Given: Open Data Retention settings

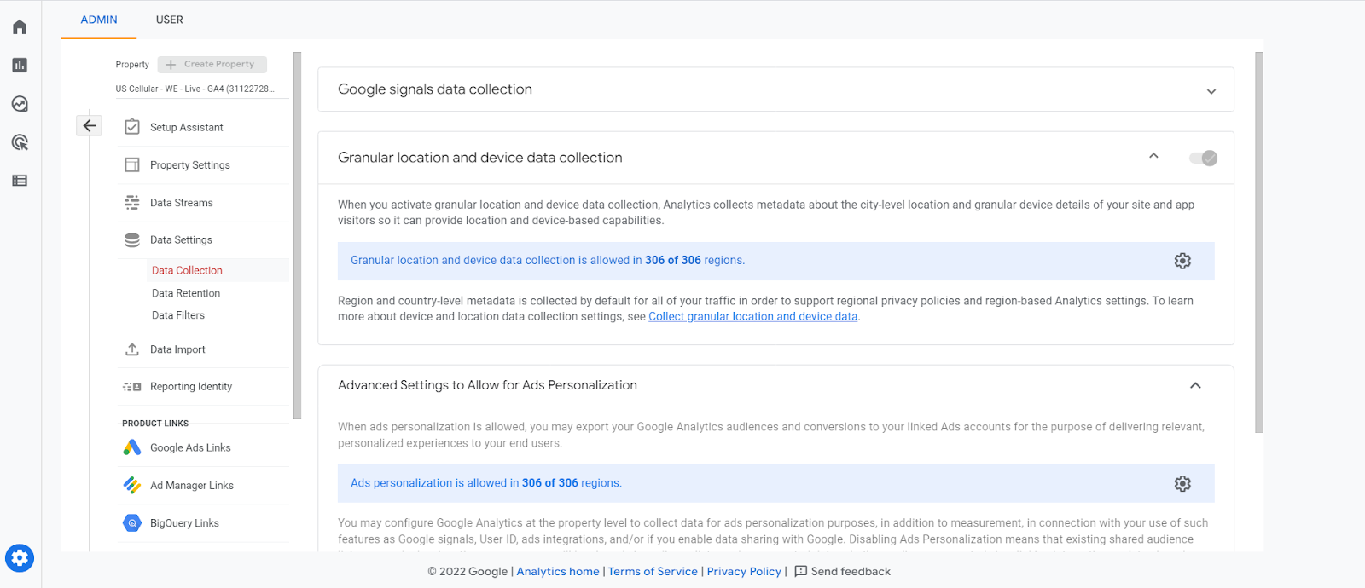Looking at the screenshot, I should tap(186, 293).
